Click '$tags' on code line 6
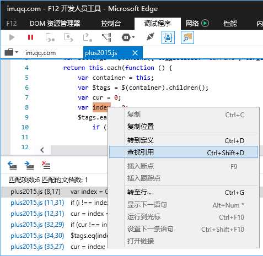The height and width of the screenshot is (256, 263). [101, 88]
